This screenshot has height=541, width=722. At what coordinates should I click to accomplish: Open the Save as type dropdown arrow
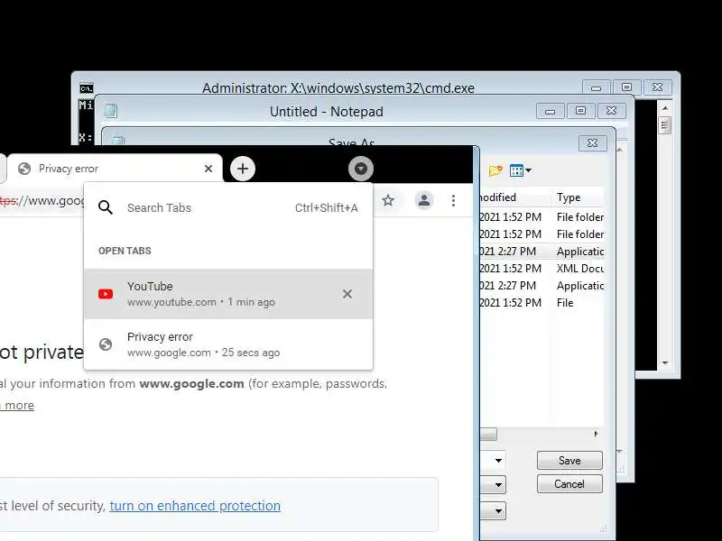click(x=498, y=485)
